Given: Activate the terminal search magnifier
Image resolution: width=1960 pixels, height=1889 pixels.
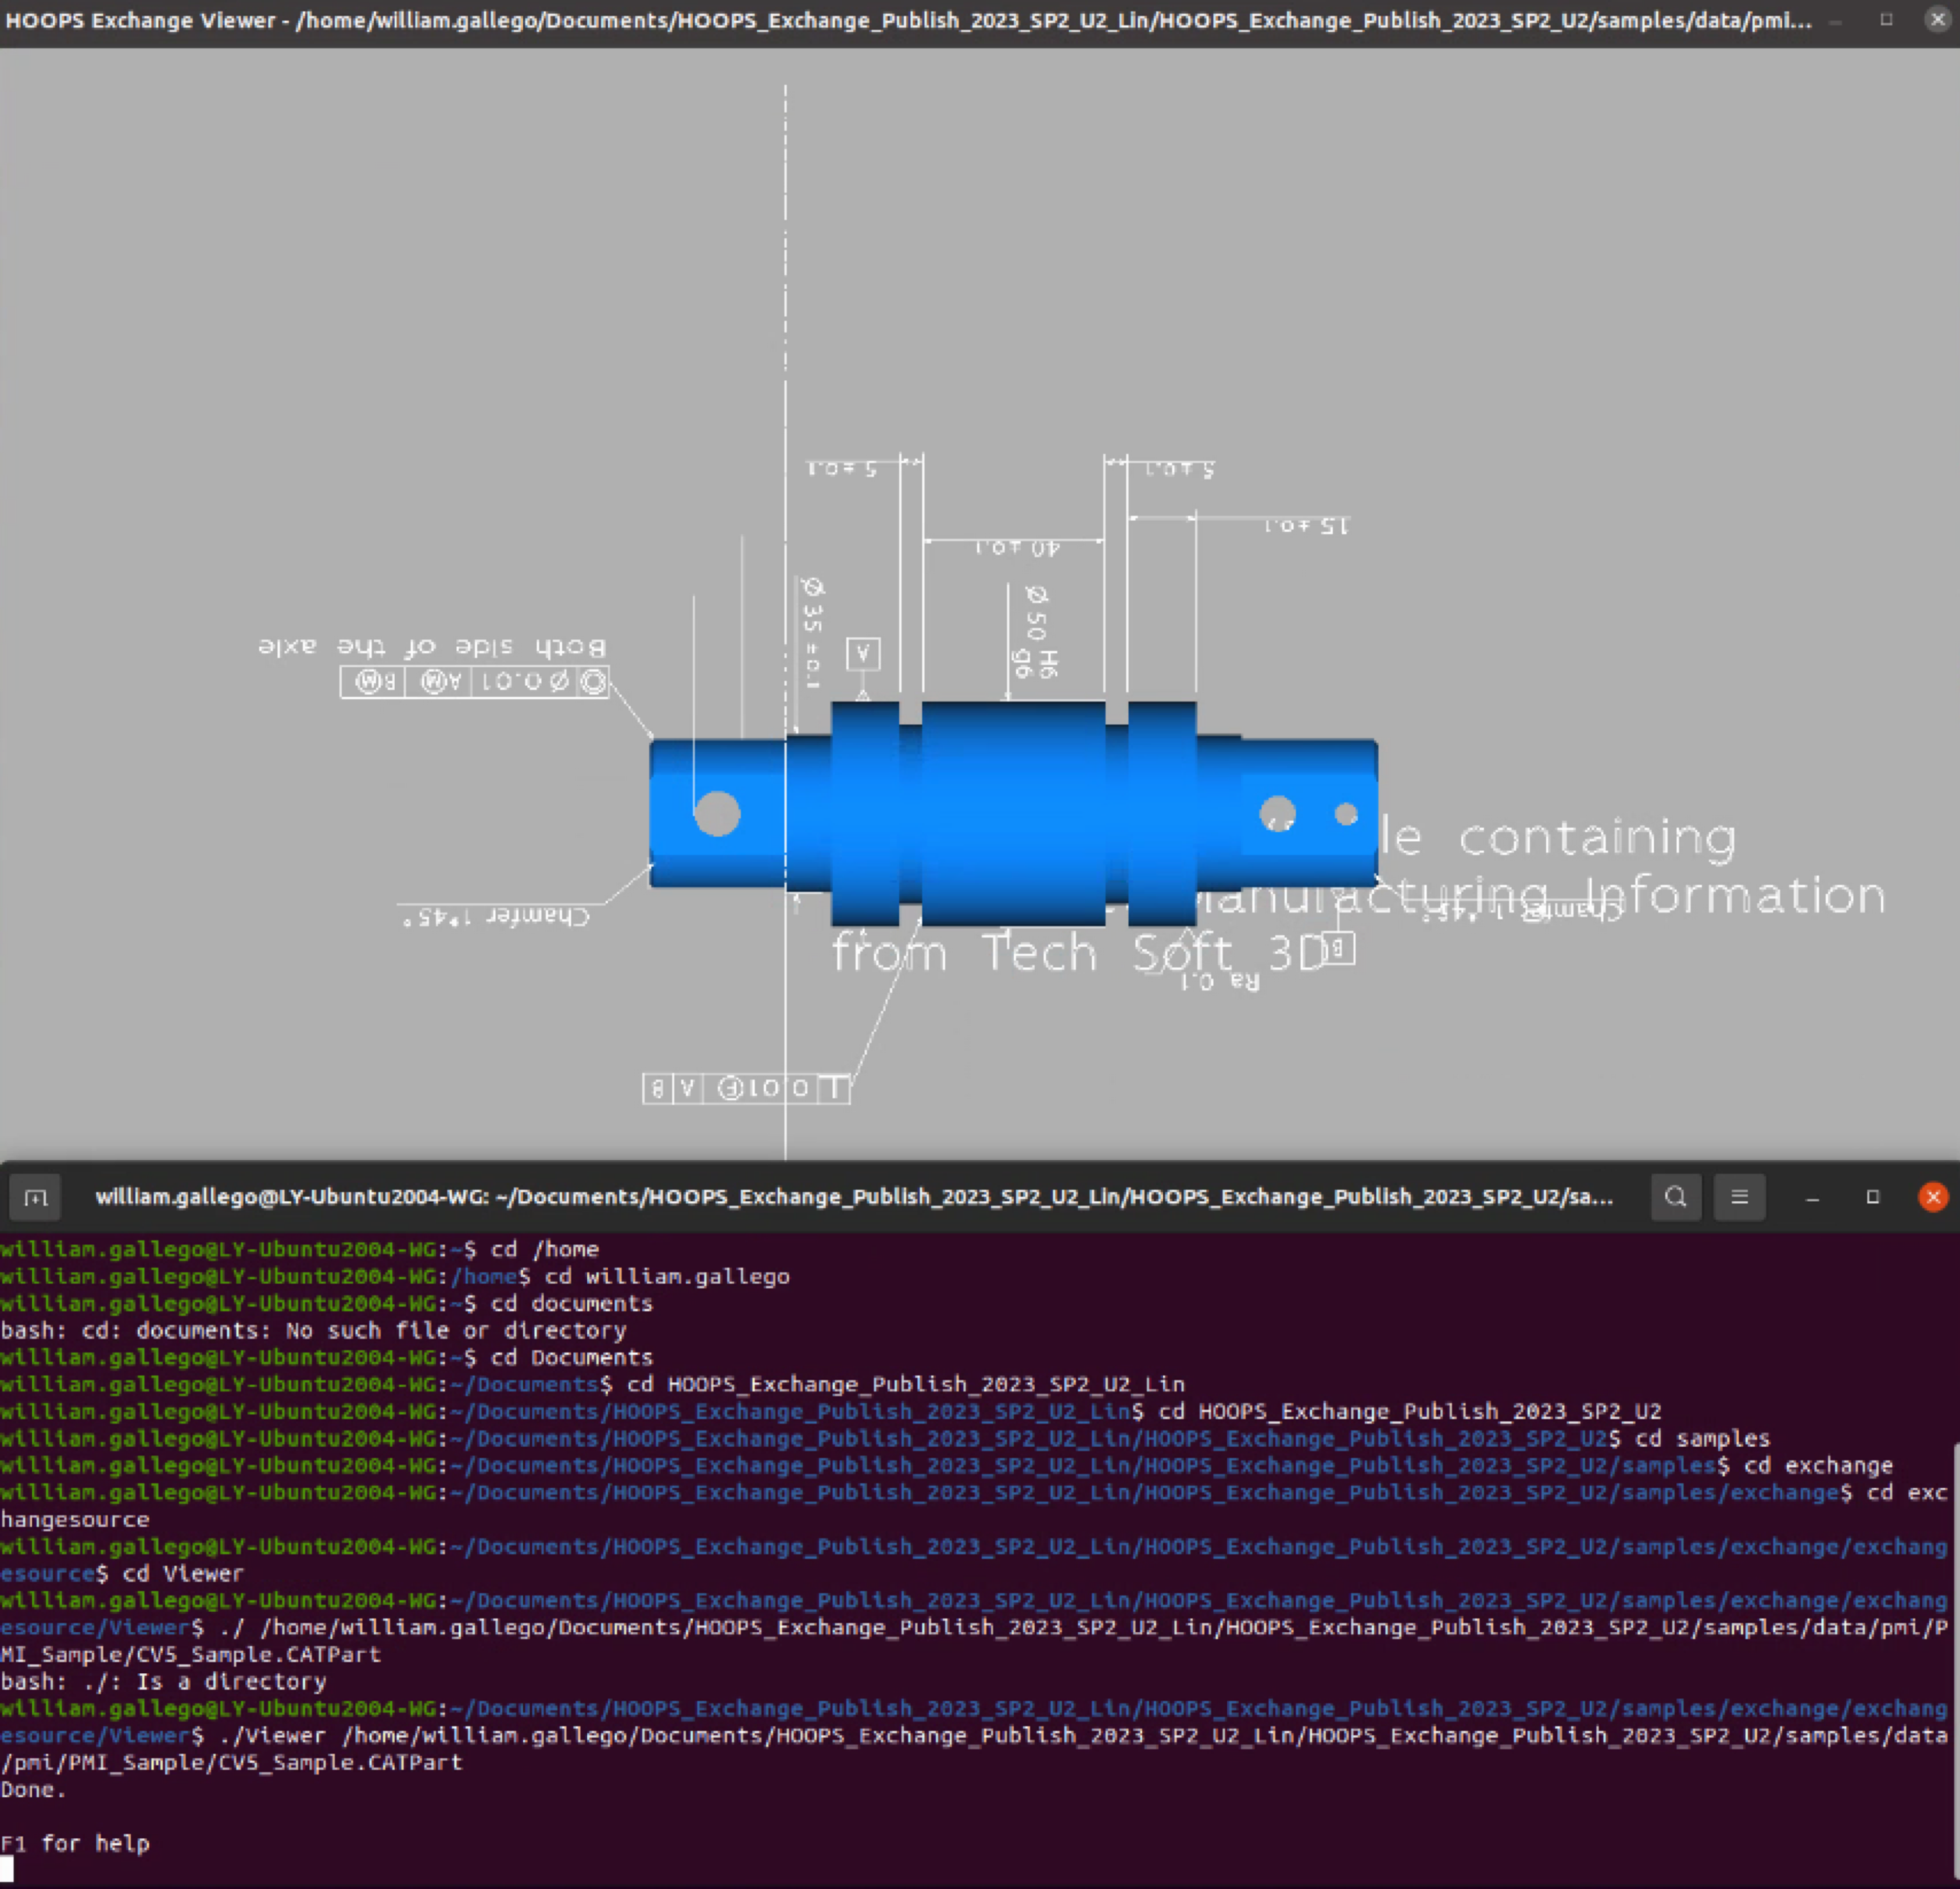Looking at the screenshot, I should (x=1676, y=1197).
